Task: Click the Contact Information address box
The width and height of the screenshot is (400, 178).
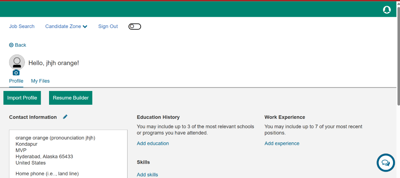Action: (x=68, y=153)
